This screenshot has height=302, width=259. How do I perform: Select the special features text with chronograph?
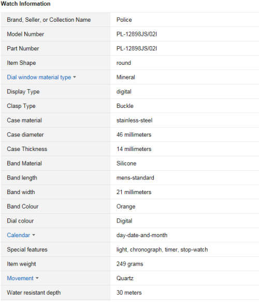(x=162, y=250)
